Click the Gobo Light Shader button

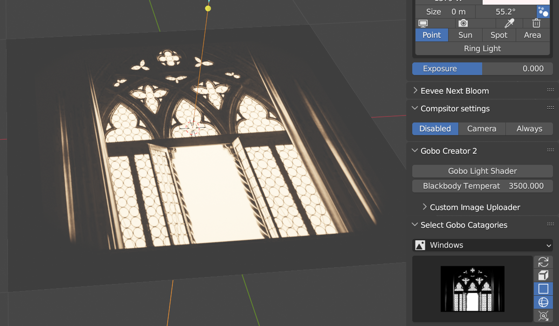482,171
